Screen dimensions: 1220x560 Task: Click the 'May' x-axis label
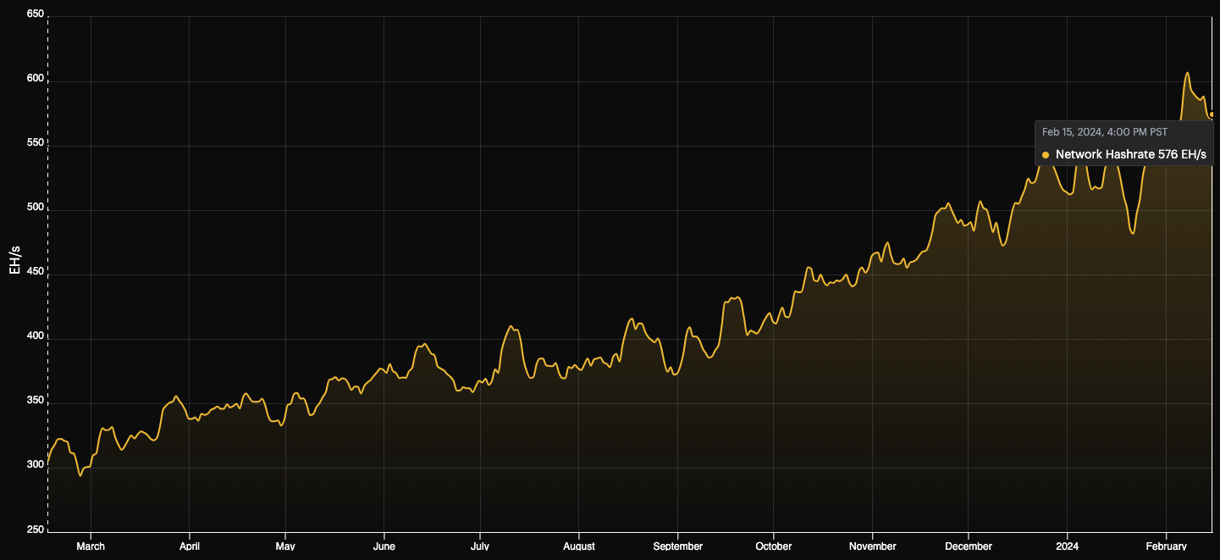click(285, 546)
